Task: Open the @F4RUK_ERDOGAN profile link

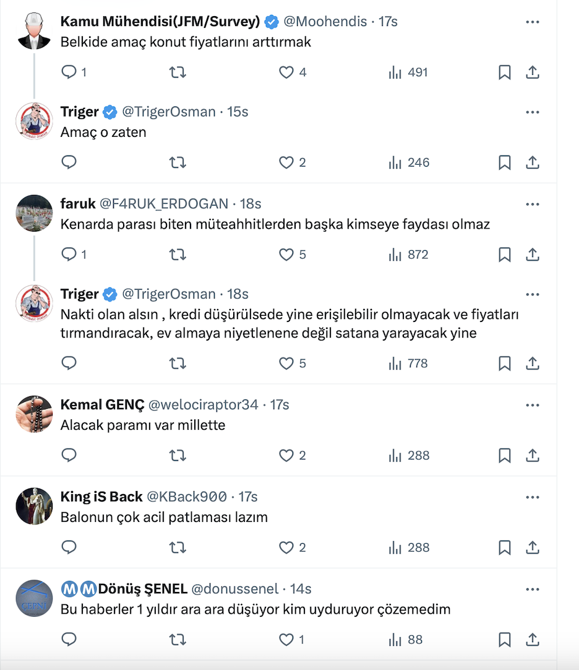Action: (x=164, y=204)
